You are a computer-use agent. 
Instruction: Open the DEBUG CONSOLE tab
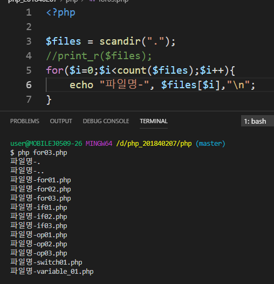pos(106,121)
